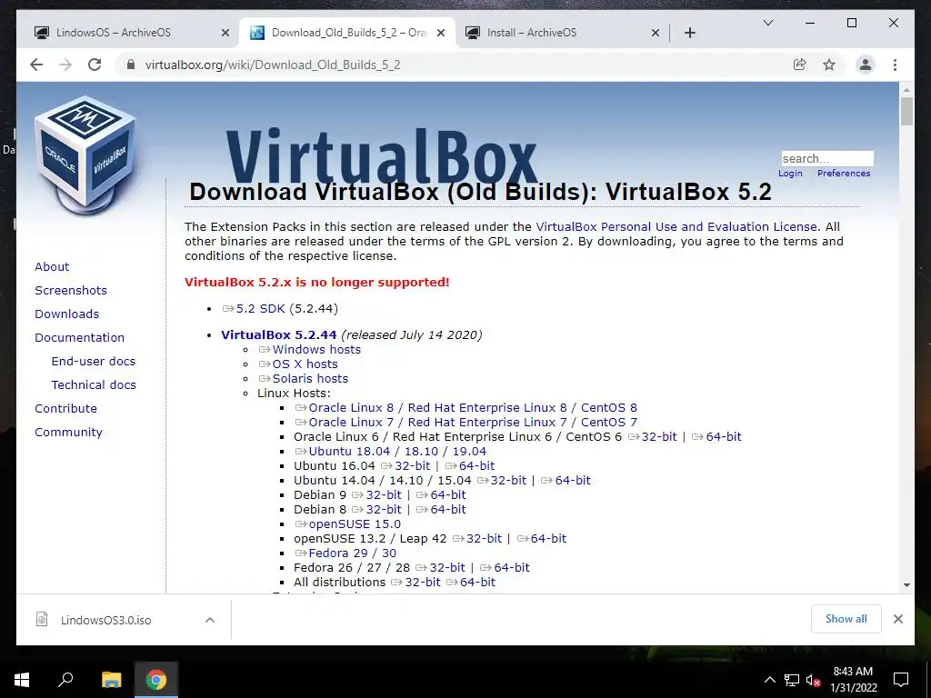Download Oracle Linux 8 / CentOS 8 package
The image size is (931, 698).
coord(466,408)
